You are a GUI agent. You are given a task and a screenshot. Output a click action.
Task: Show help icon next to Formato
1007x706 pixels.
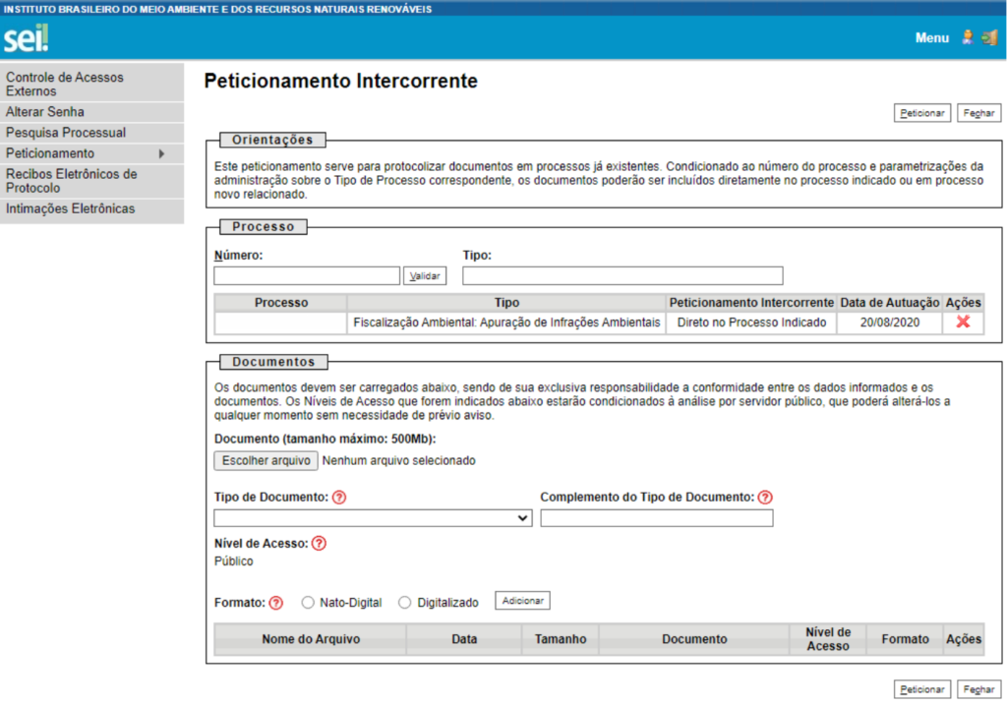[276, 602]
